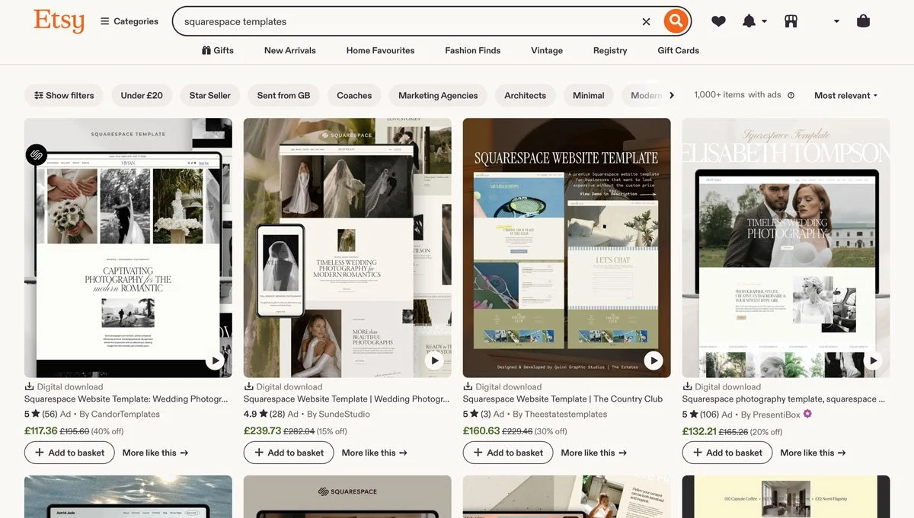
Task: Click the Squarespace logo badge on first listing
Action: 36,154
